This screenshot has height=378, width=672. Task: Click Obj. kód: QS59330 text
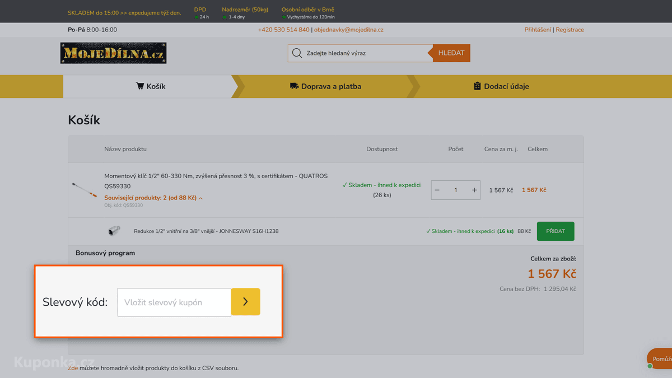tap(123, 206)
